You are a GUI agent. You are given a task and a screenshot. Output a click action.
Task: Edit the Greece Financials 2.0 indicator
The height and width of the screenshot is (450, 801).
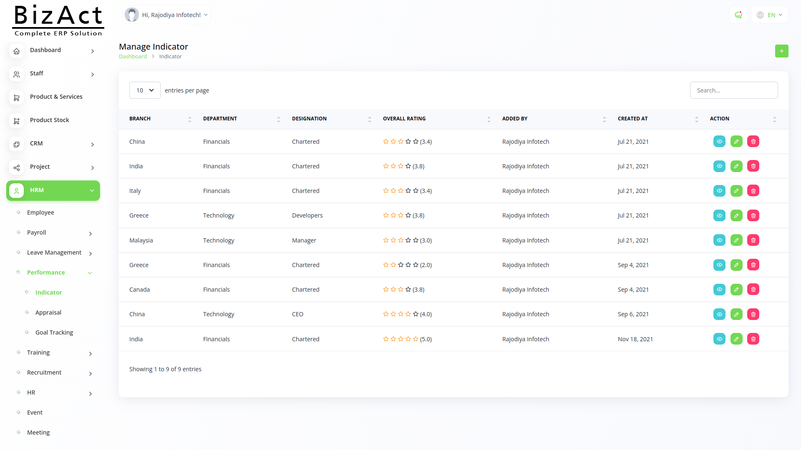click(x=736, y=265)
